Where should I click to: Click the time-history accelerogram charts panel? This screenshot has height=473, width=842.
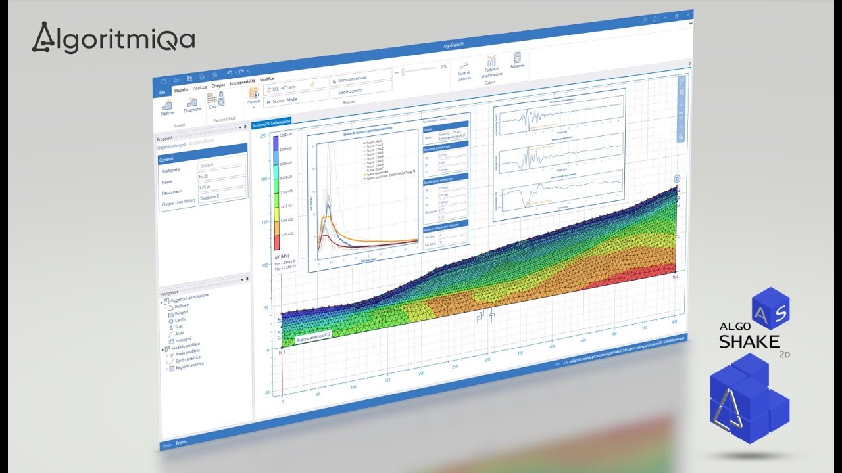click(558, 154)
